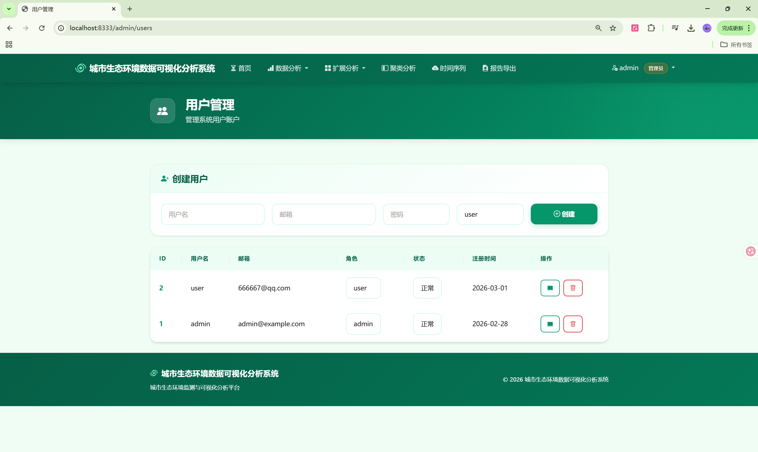
Task: Click the ID value 1
Action: pos(161,324)
